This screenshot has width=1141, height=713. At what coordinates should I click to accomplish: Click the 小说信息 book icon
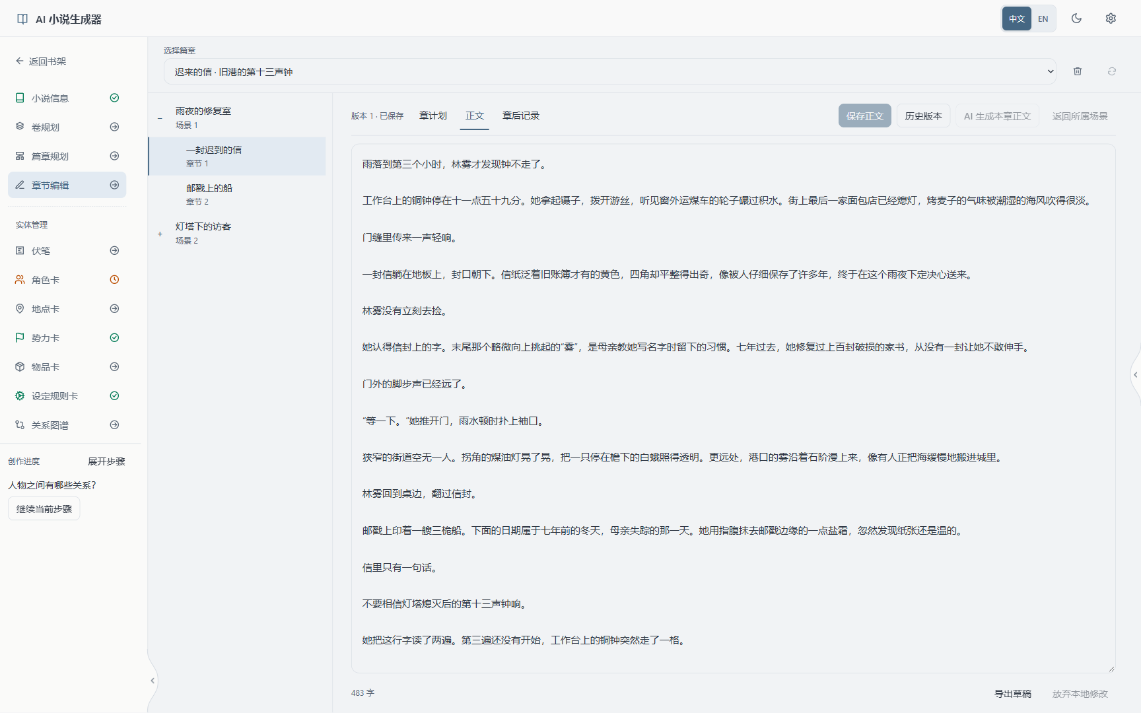(x=20, y=98)
